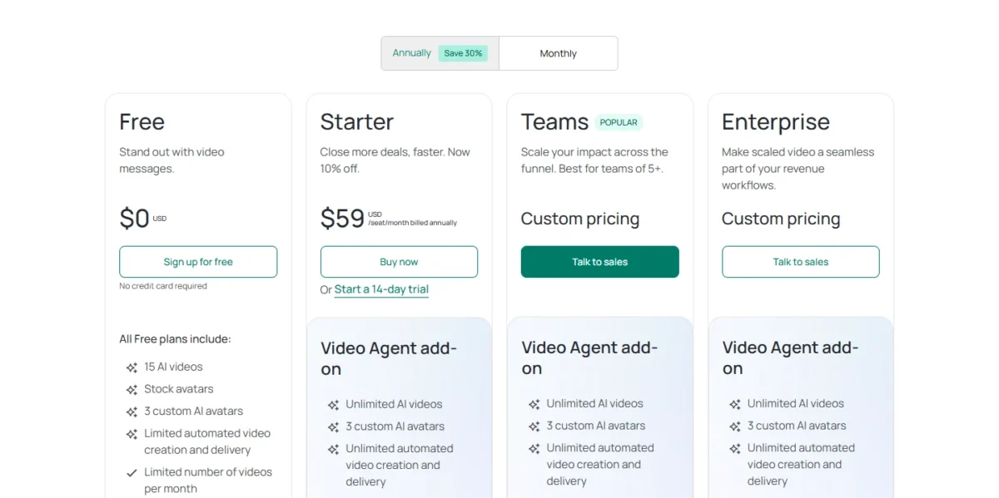This screenshot has height=498, width=999.
Task: Click the POPULAR badge beside Teams
Action: (x=619, y=122)
